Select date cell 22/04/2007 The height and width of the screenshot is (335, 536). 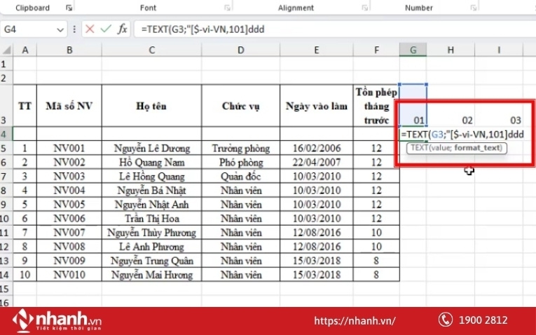click(317, 163)
